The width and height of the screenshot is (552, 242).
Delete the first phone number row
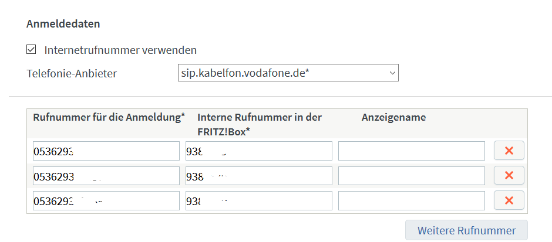(x=509, y=151)
